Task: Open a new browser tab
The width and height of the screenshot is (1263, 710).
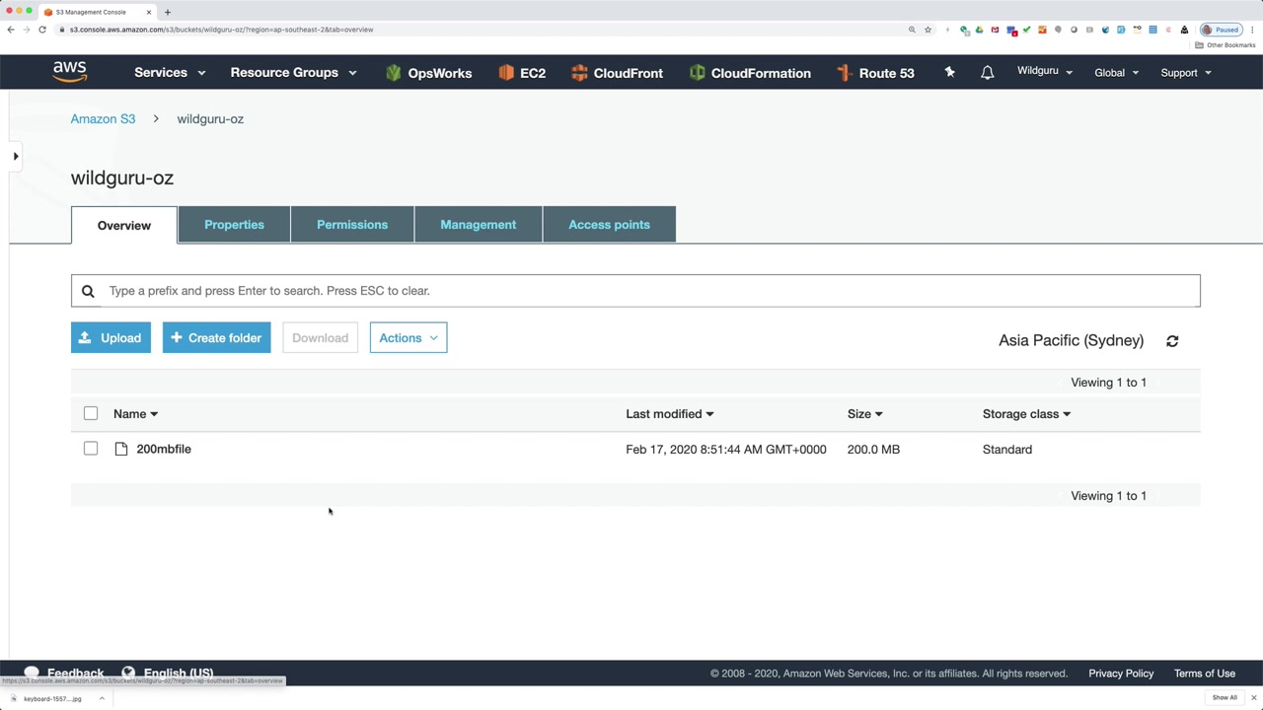Action: 168,12
